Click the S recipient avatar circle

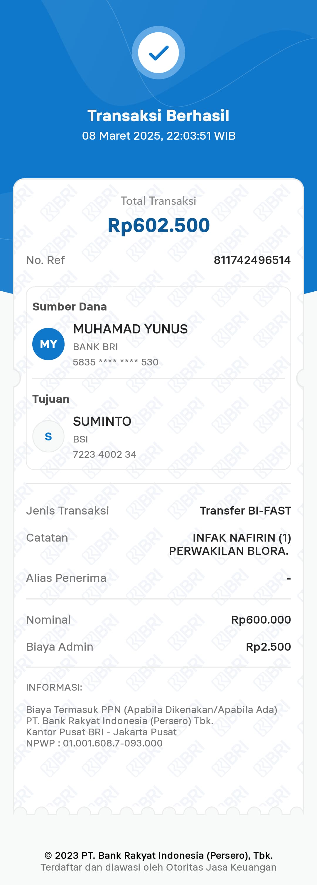[x=48, y=436]
